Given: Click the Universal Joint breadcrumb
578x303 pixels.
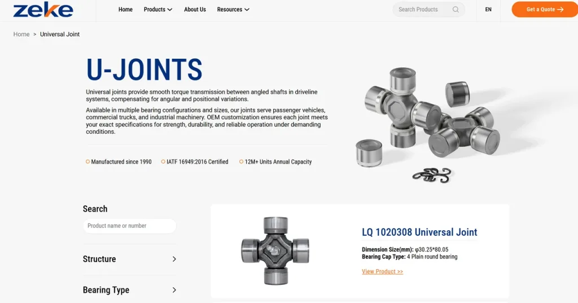Looking at the screenshot, I should pos(60,34).
